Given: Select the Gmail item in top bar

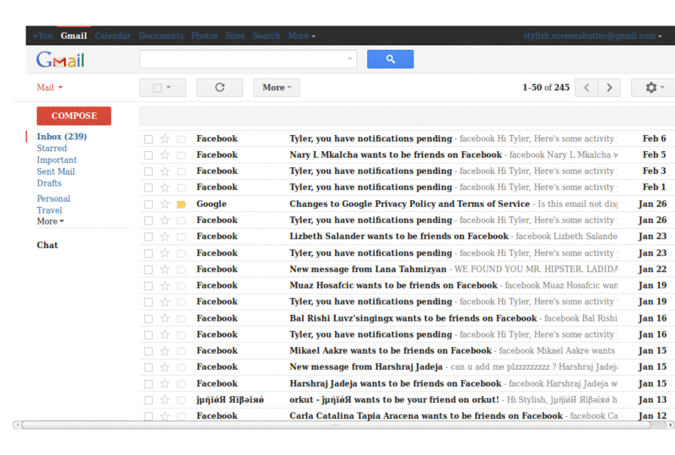Looking at the screenshot, I should tap(73, 36).
